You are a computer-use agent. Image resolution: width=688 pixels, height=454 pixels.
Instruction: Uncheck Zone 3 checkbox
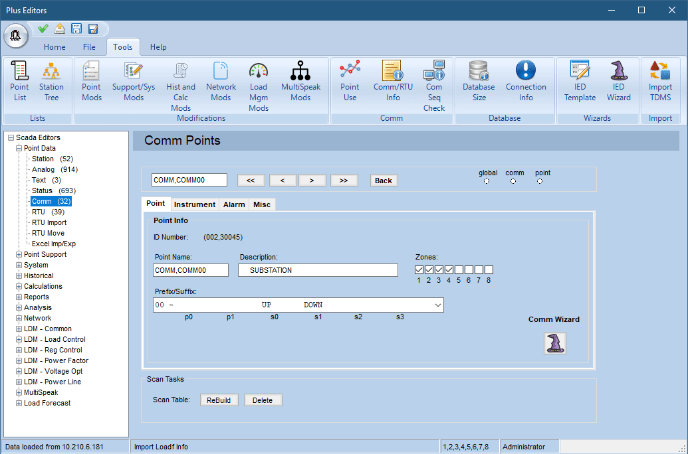(x=439, y=270)
